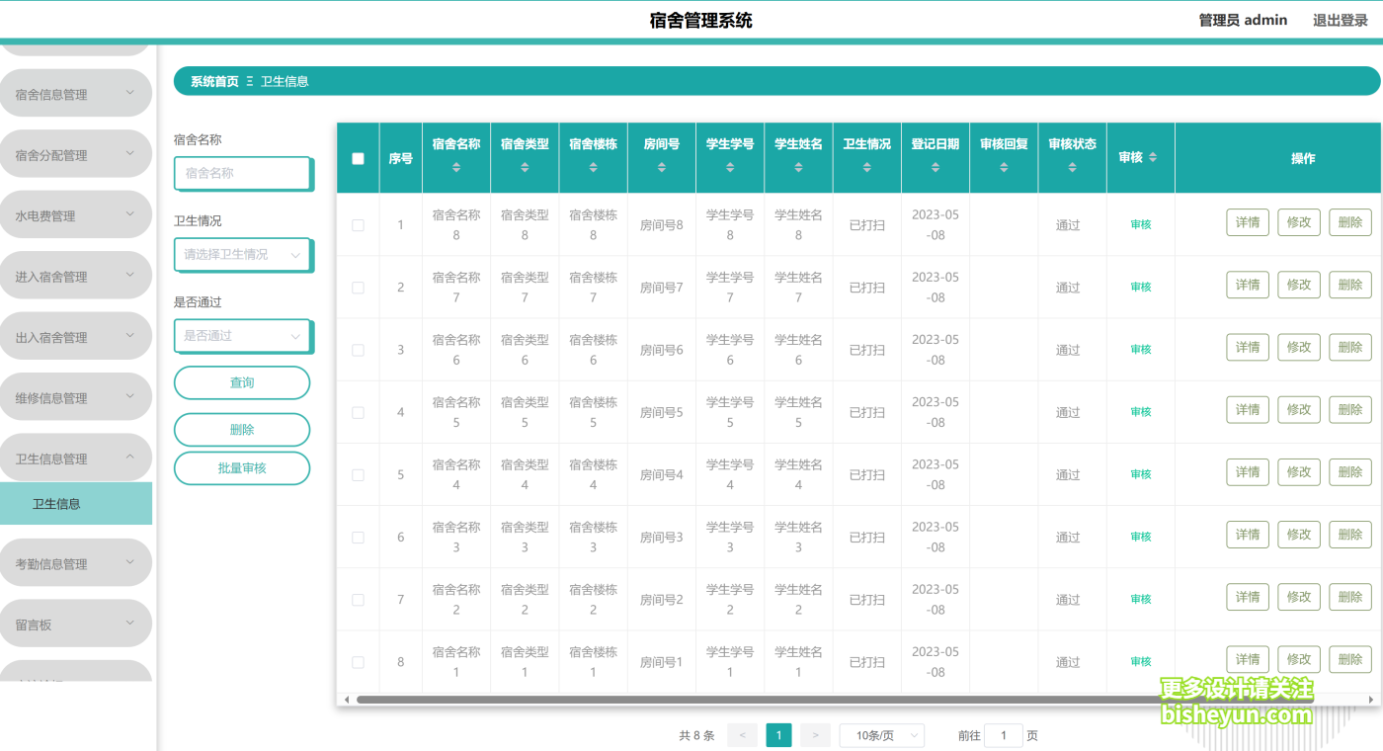Select 卫生信息 in the sidebar submenu

pyautogui.click(x=76, y=503)
